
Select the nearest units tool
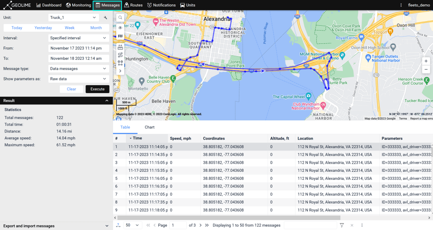coord(120,63)
